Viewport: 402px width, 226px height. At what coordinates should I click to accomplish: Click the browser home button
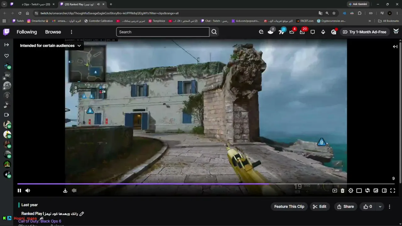[x=27, y=13]
